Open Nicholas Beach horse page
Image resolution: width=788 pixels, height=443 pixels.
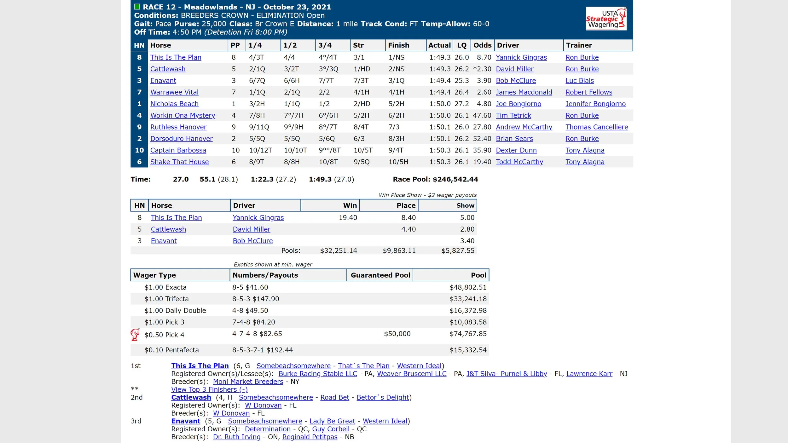174,104
